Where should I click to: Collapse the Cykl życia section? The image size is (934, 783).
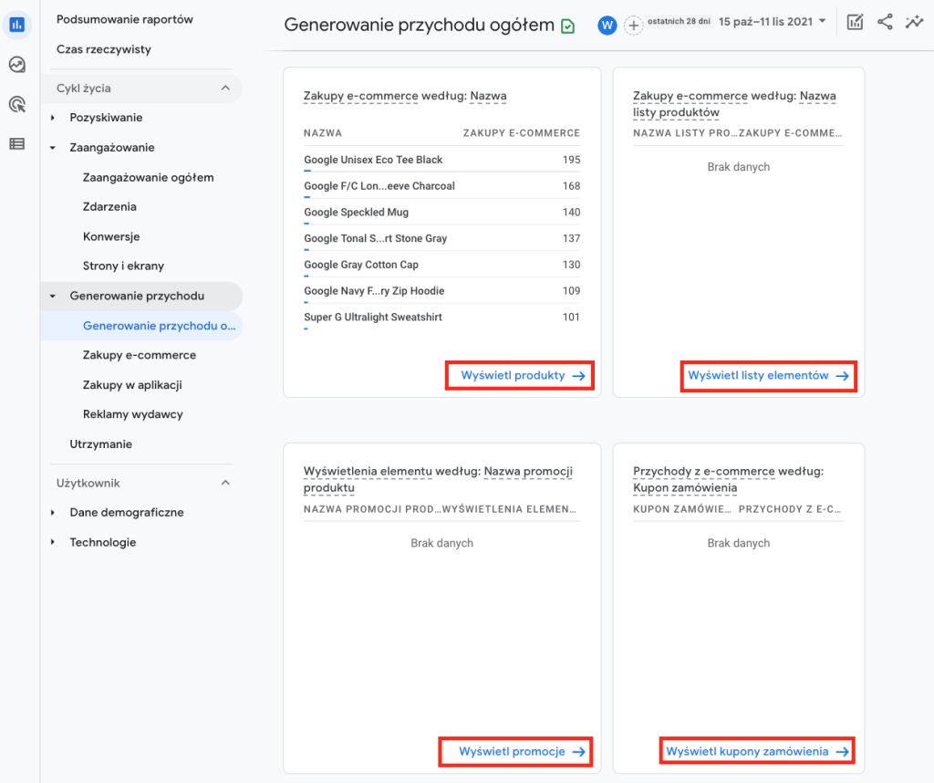(x=225, y=89)
